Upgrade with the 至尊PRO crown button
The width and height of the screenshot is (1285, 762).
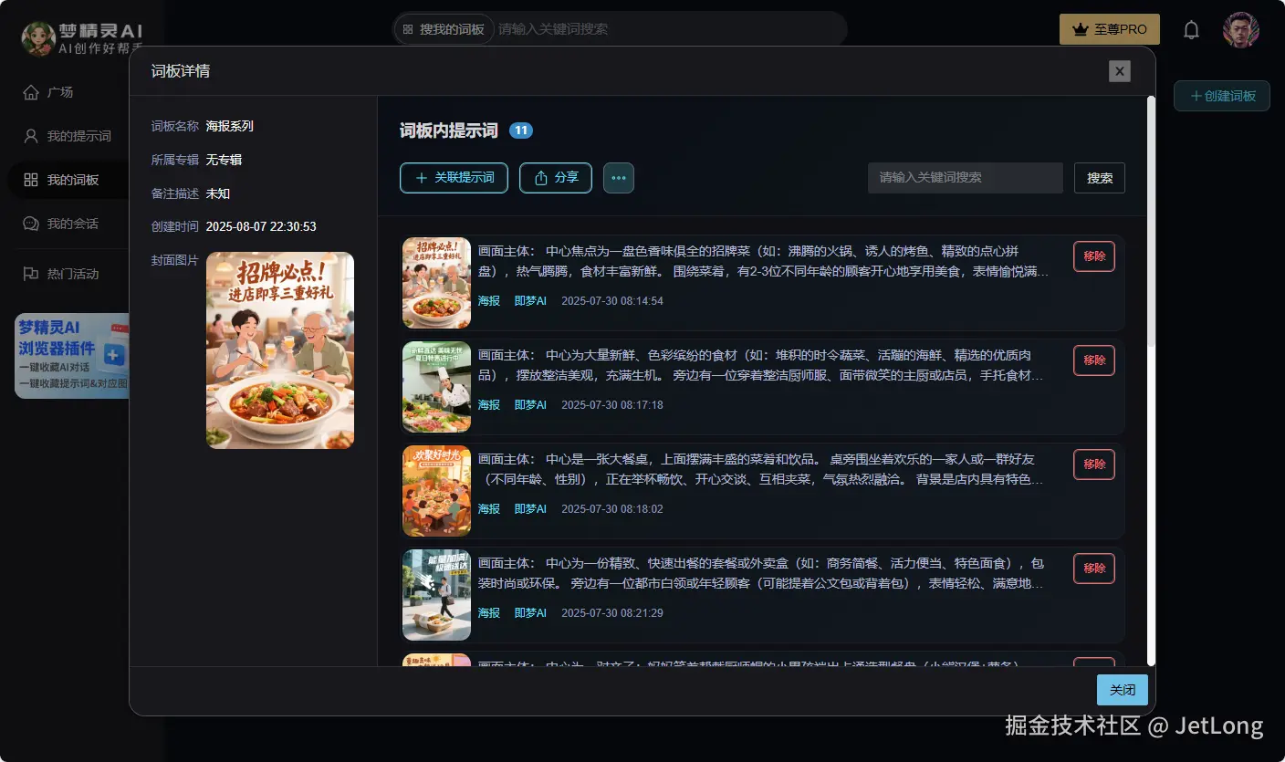click(1110, 29)
